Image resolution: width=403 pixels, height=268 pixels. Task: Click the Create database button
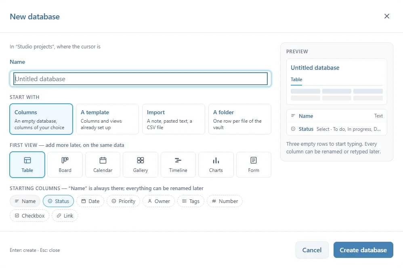pyautogui.click(x=363, y=250)
